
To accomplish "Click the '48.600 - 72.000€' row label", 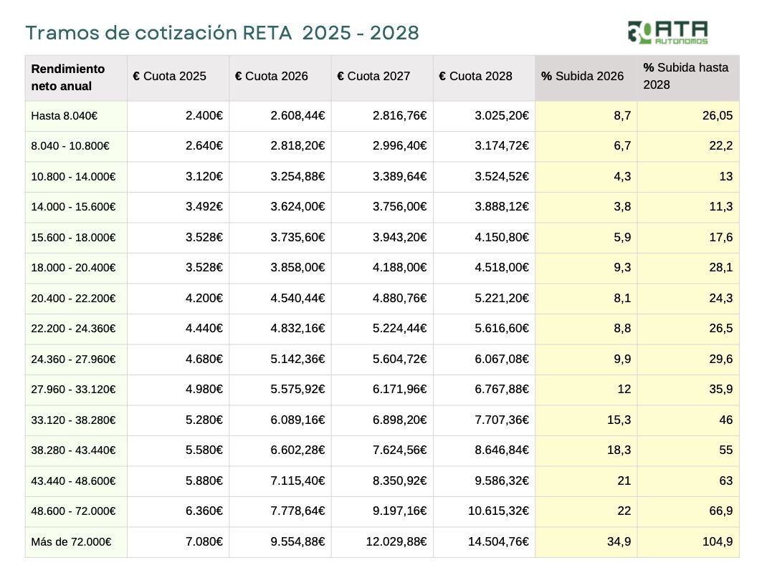I will tap(73, 511).
